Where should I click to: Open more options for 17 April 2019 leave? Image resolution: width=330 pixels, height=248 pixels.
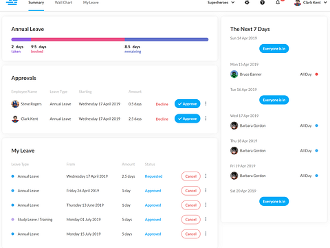206,176
